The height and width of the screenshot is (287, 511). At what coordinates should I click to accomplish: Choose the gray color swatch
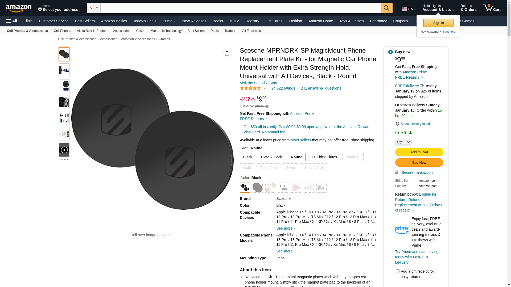point(258,188)
